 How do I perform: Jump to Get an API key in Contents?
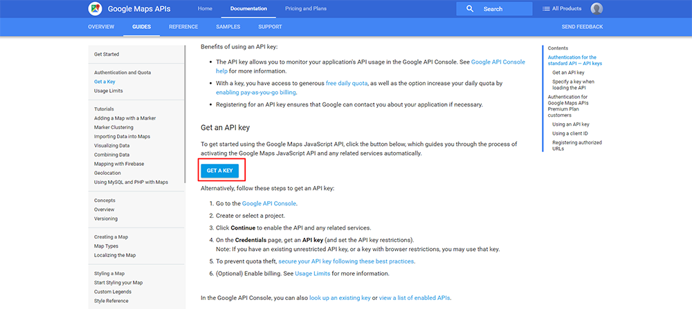(x=568, y=73)
